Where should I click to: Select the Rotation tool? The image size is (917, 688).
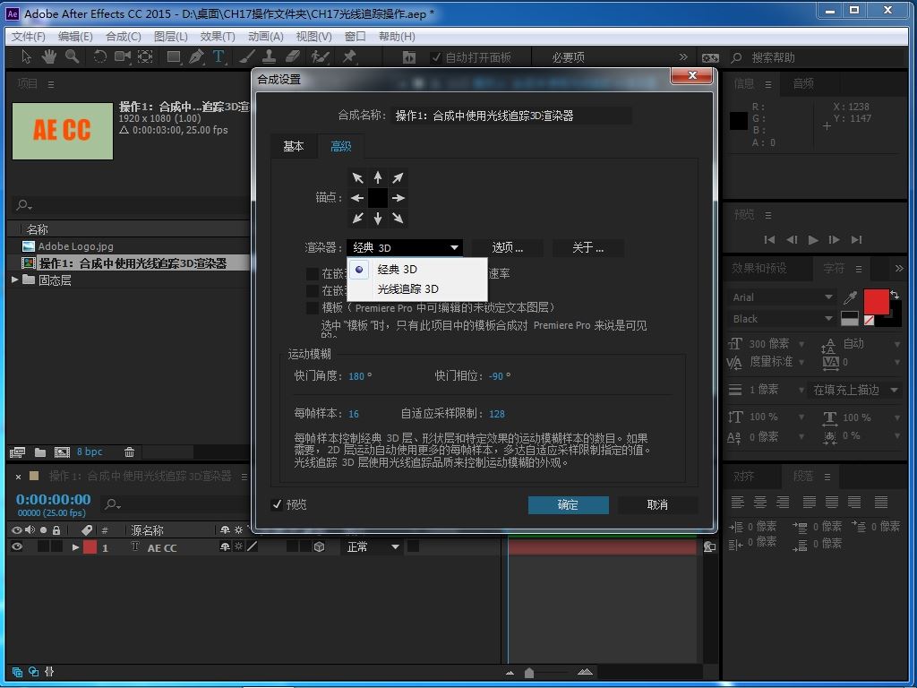coord(100,56)
